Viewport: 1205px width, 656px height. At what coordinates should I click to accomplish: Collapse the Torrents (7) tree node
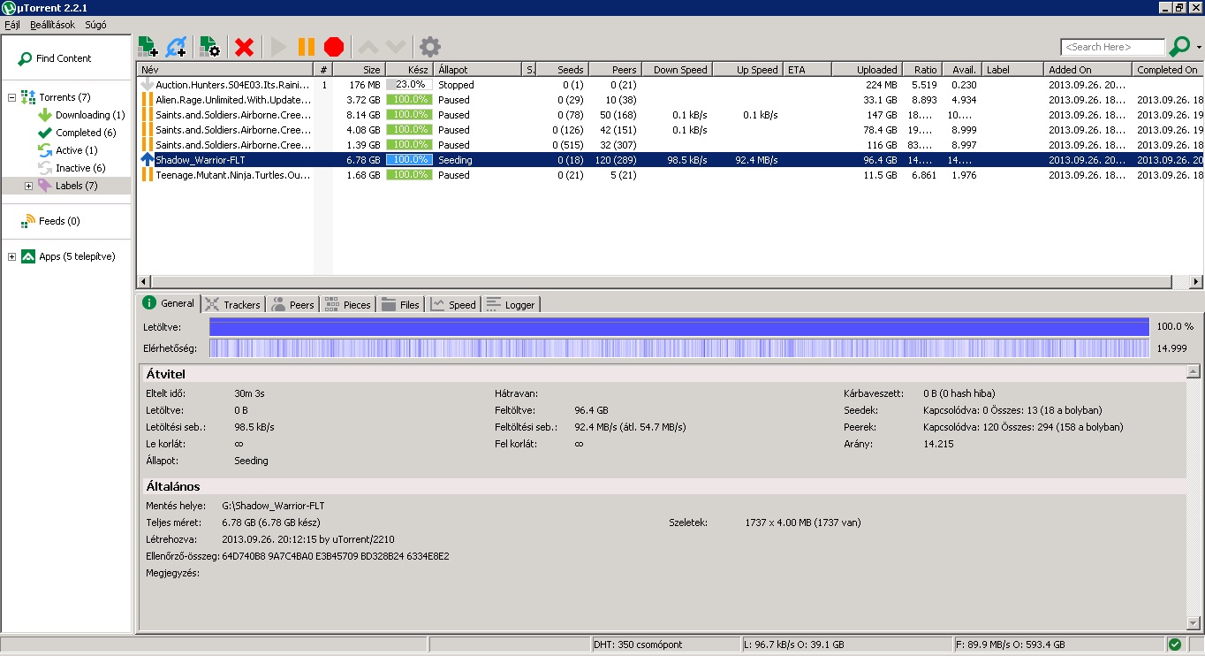[12, 97]
